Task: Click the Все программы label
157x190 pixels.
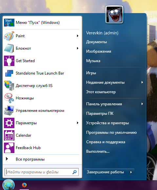Action: point(30,159)
